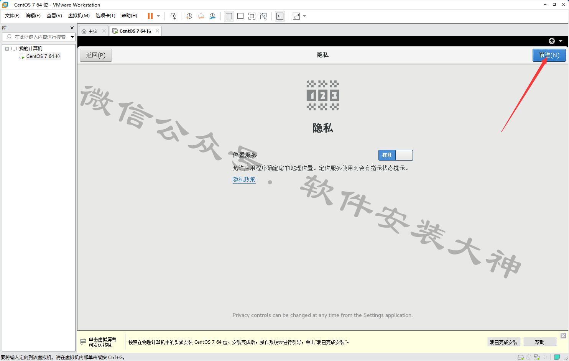This screenshot has width=569, height=361.
Task: Open the accessibility menu icon in guest
Action: (x=552, y=41)
